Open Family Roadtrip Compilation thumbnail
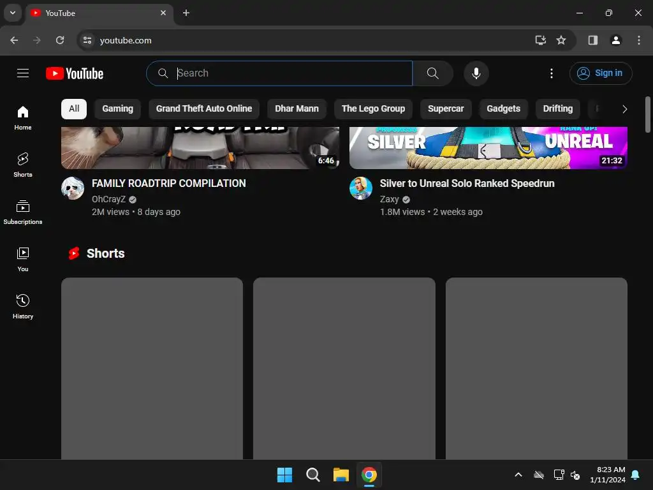The height and width of the screenshot is (490, 653). [x=200, y=148]
